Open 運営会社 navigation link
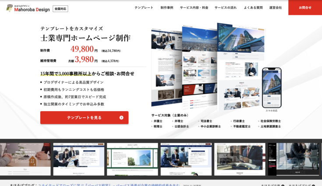322x186 pixels. pyautogui.click(x=276, y=8)
